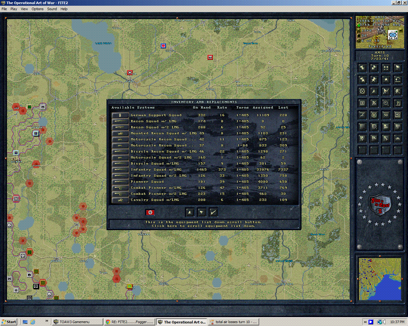Open the Play menu
Screen dimensions: 408x326
[14, 9]
